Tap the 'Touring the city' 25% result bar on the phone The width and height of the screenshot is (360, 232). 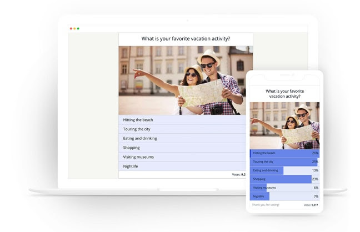click(284, 162)
